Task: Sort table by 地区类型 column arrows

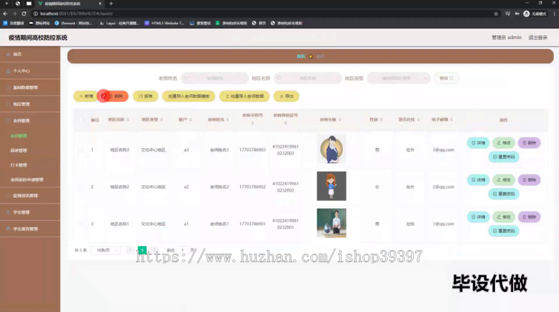Action: (161, 120)
